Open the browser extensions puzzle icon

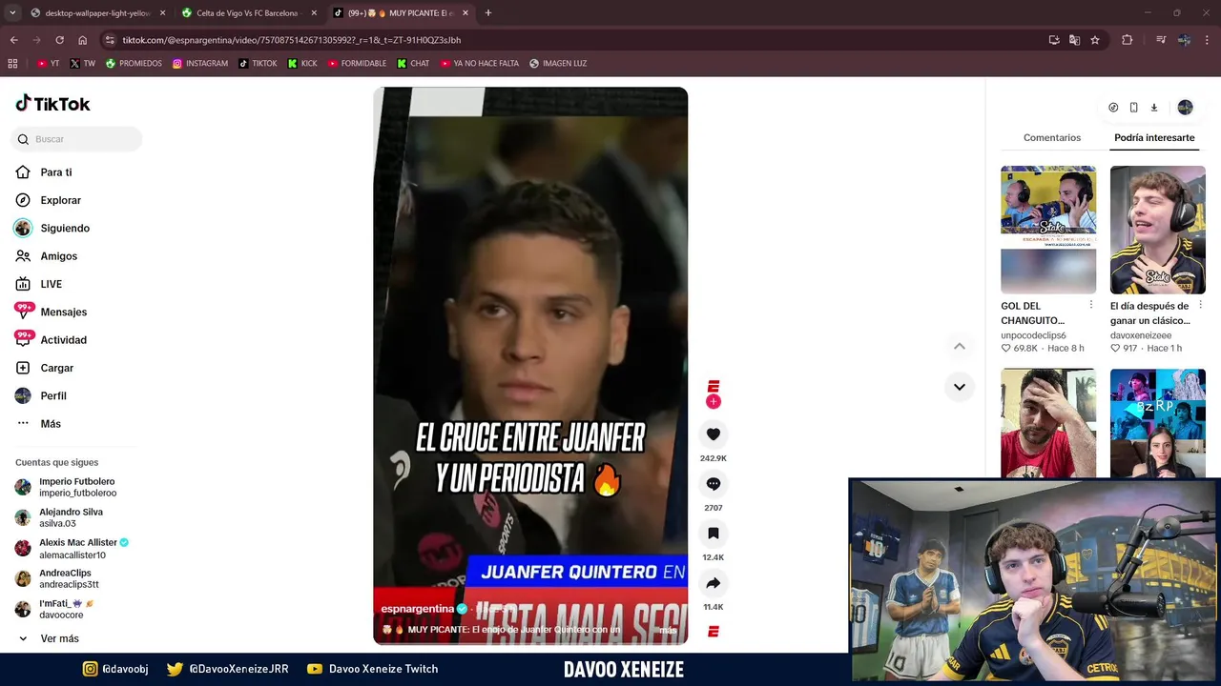[x=1128, y=40]
